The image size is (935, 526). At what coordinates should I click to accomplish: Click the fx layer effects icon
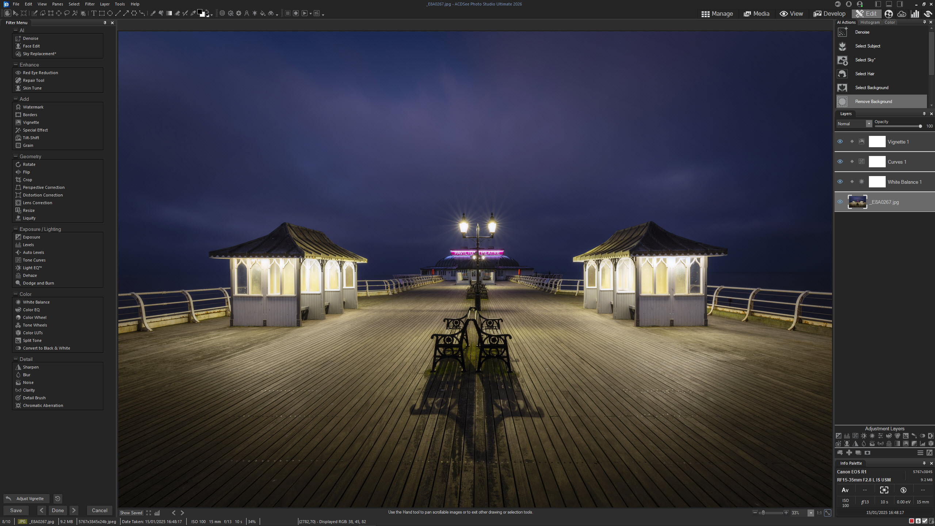point(930,453)
